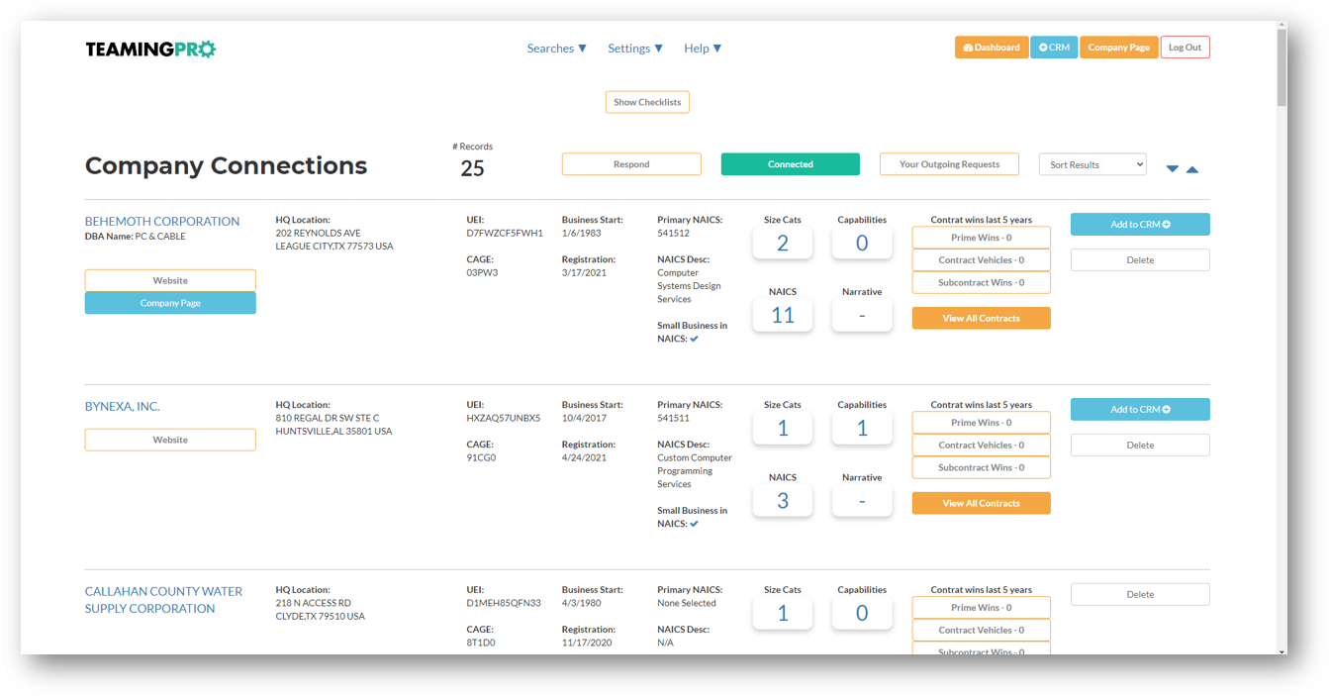Open the BYNEXA, INC. company link

[x=123, y=406]
